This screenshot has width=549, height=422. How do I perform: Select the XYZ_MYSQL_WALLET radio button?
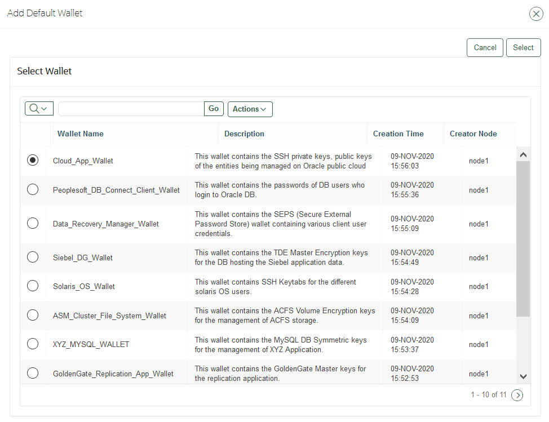click(x=32, y=343)
